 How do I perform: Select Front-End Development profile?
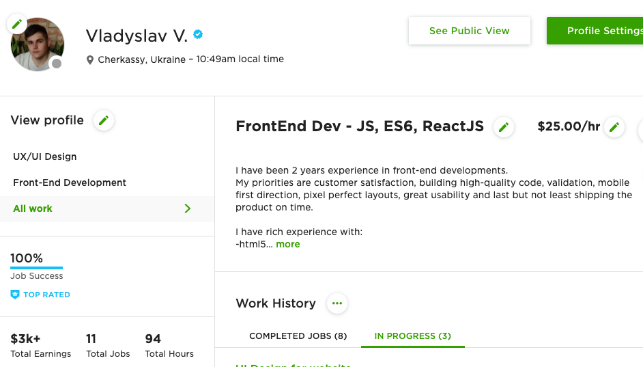tap(70, 182)
